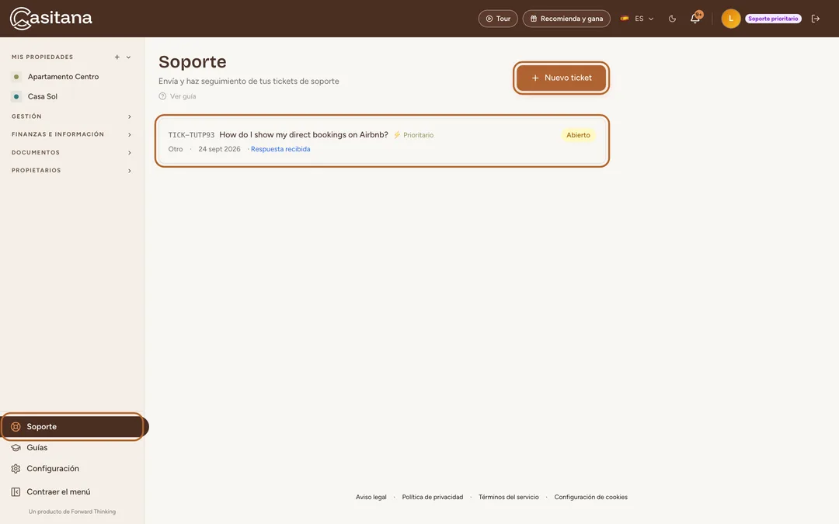The height and width of the screenshot is (524, 839).
Task: Open user avatar L profile
Action: pyautogui.click(x=730, y=19)
